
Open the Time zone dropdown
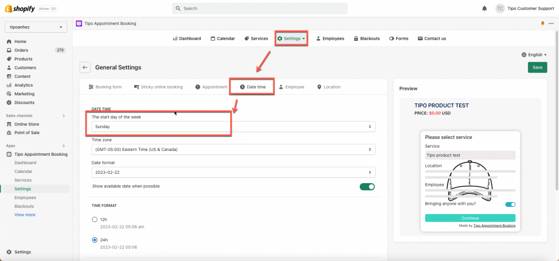233,149
